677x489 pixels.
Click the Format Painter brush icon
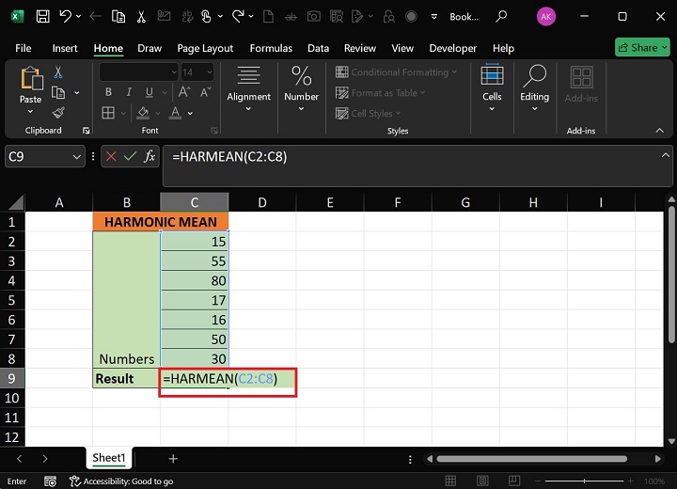[58, 113]
